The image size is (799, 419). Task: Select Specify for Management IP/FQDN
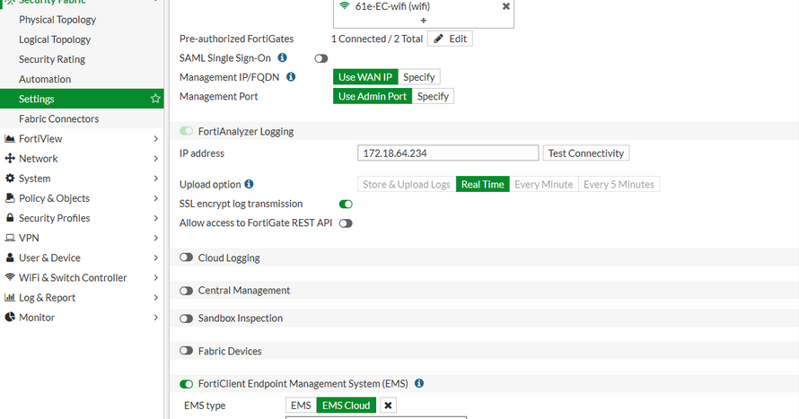[x=419, y=77]
